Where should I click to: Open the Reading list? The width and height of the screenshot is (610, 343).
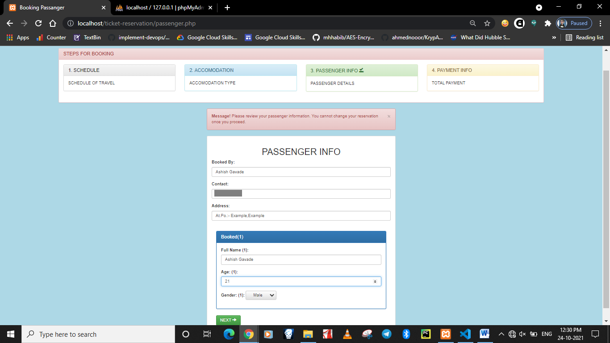point(585,38)
